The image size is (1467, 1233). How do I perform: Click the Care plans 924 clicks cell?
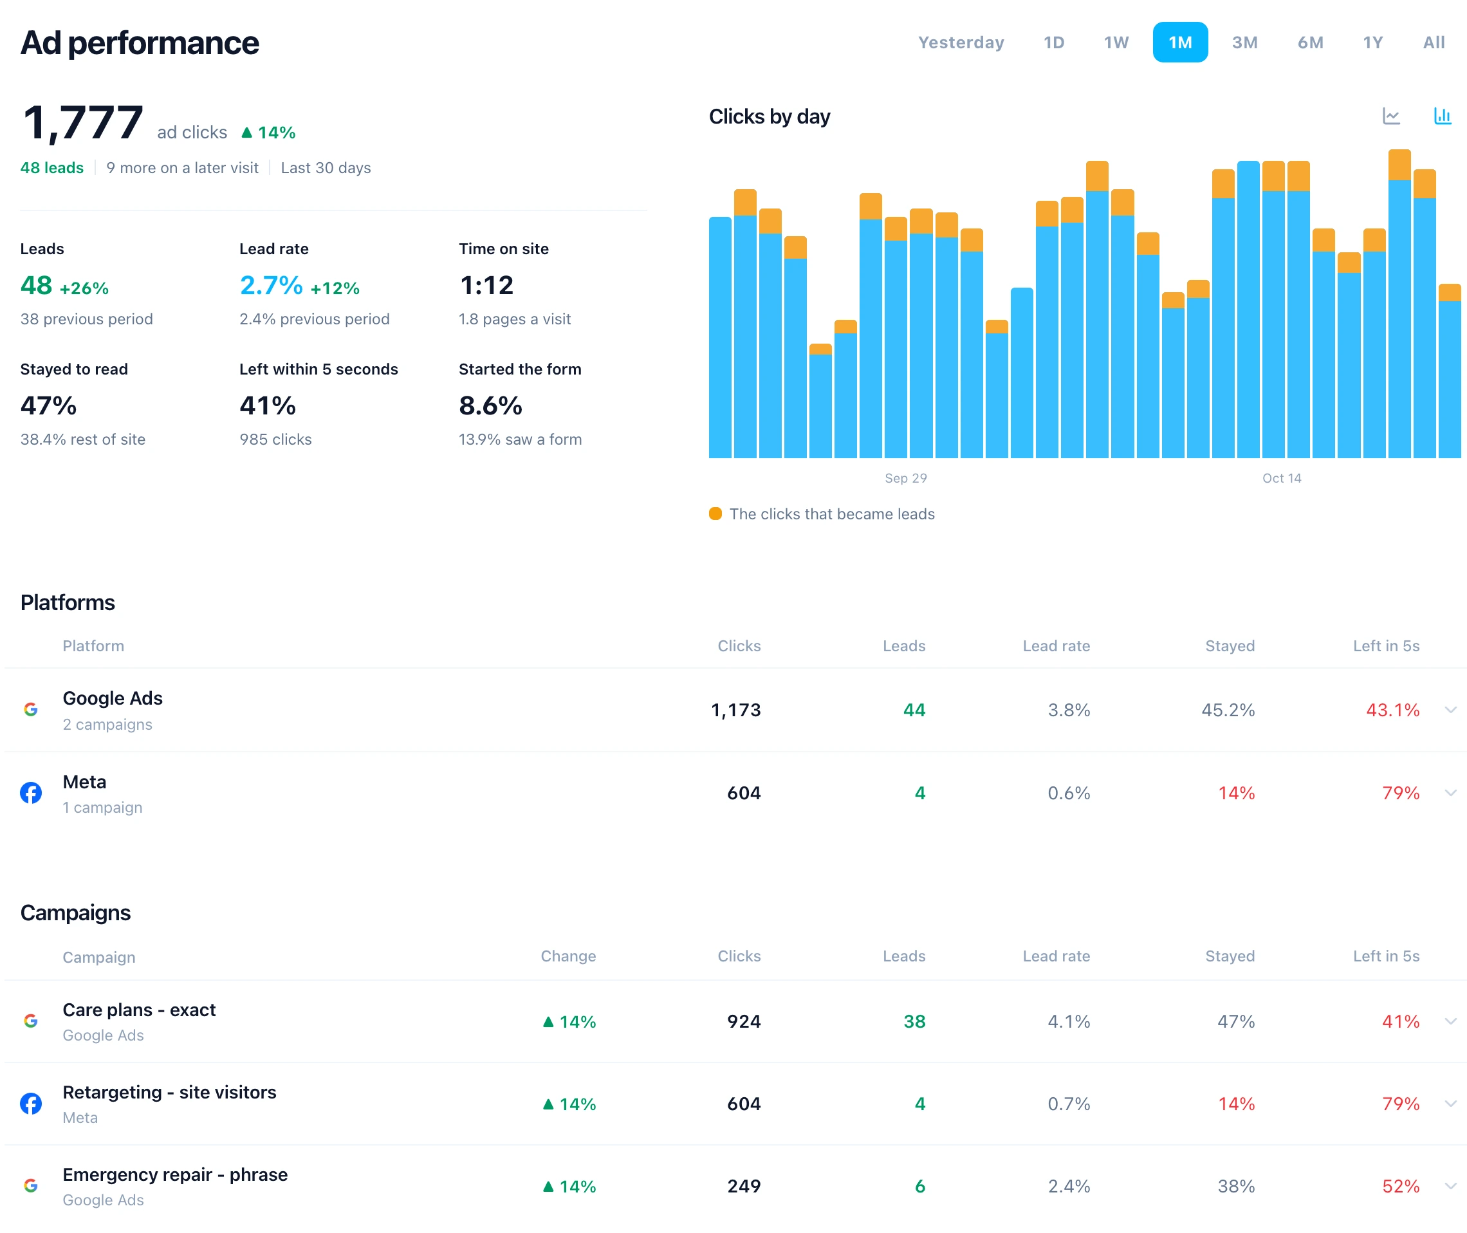pyautogui.click(x=744, y=1022)
